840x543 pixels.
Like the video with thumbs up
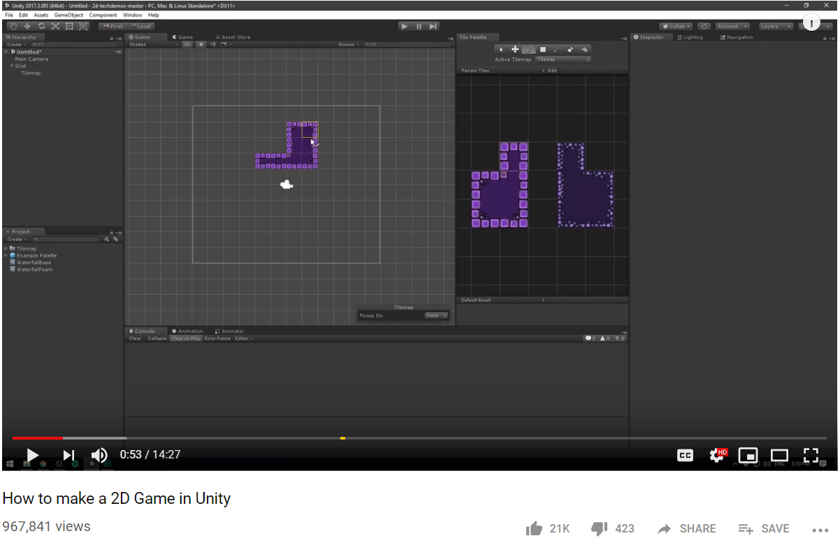535,528
